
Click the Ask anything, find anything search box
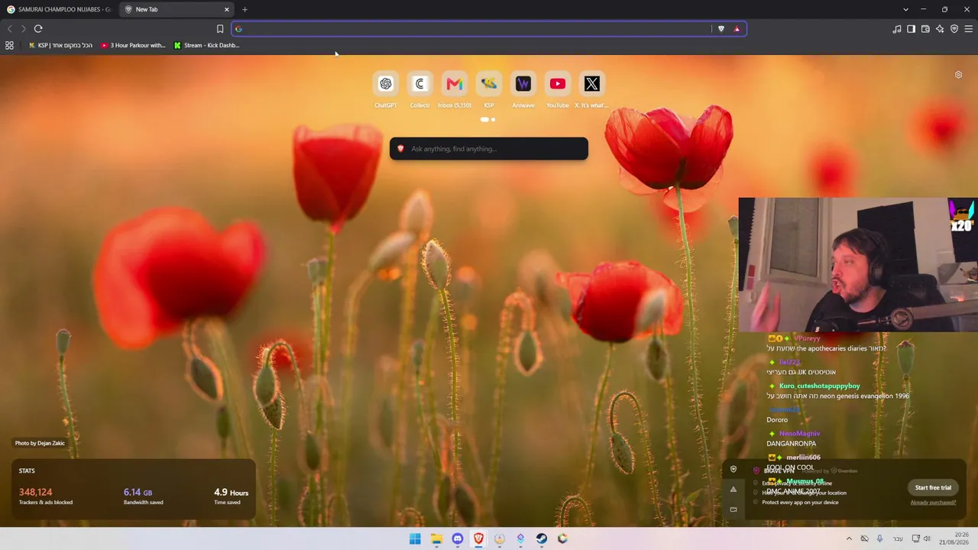(x=489, y=149)
